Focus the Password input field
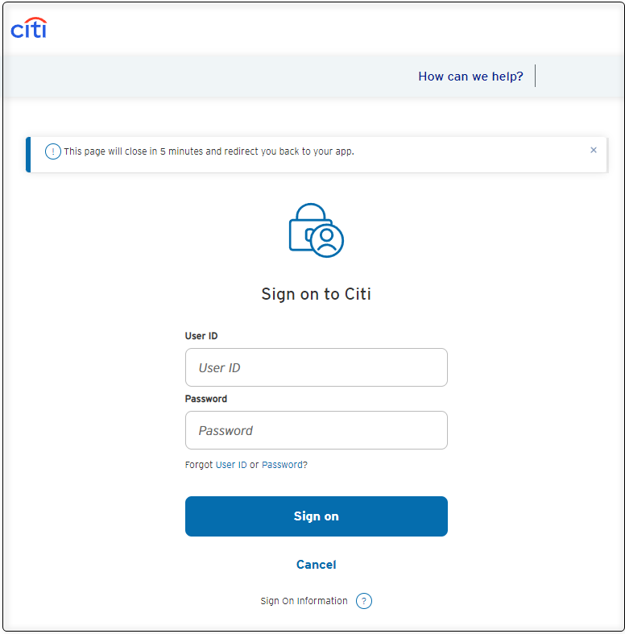The image size is (625, 634). click(x=316, y=430)
